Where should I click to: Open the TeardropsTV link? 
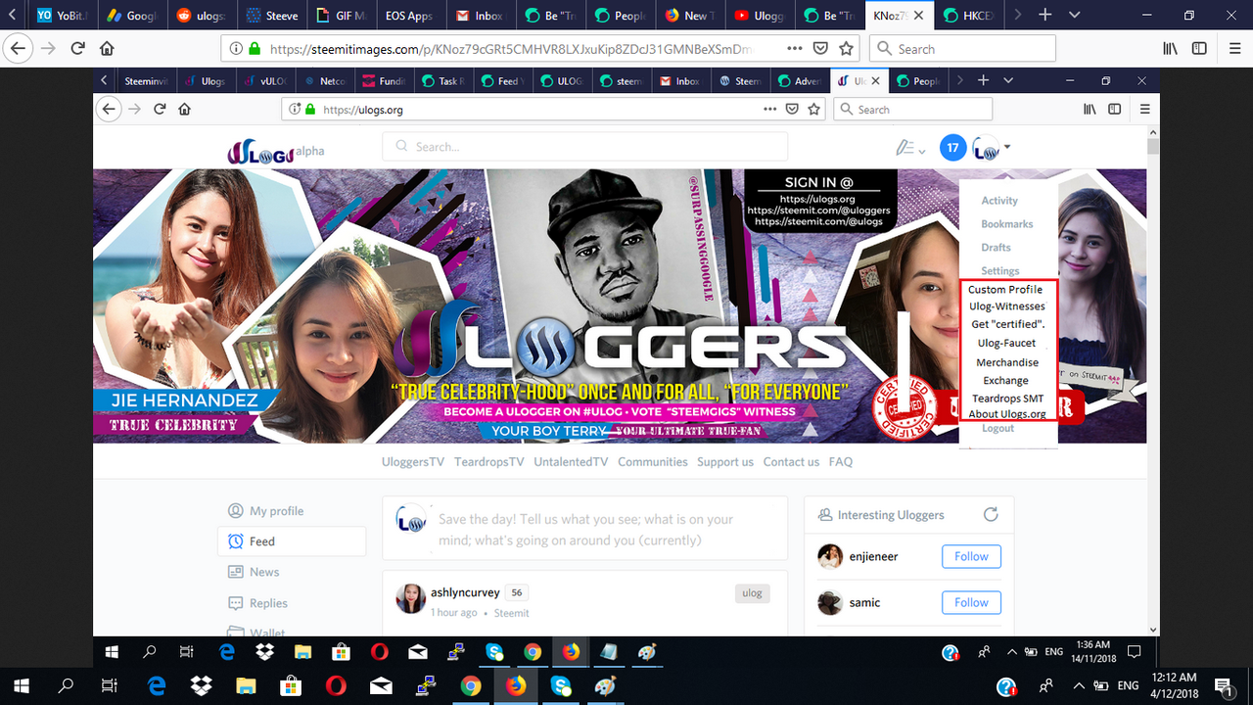489,462
